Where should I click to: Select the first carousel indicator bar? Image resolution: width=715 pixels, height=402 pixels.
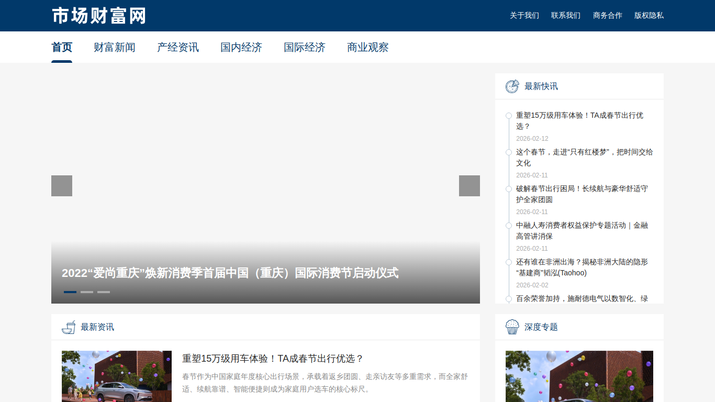coord(70,292)
